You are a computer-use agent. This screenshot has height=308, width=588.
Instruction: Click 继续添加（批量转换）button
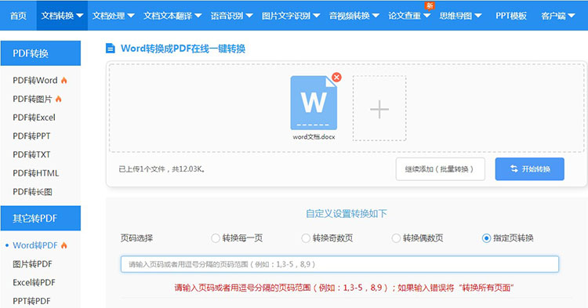(x=441, y=169)
